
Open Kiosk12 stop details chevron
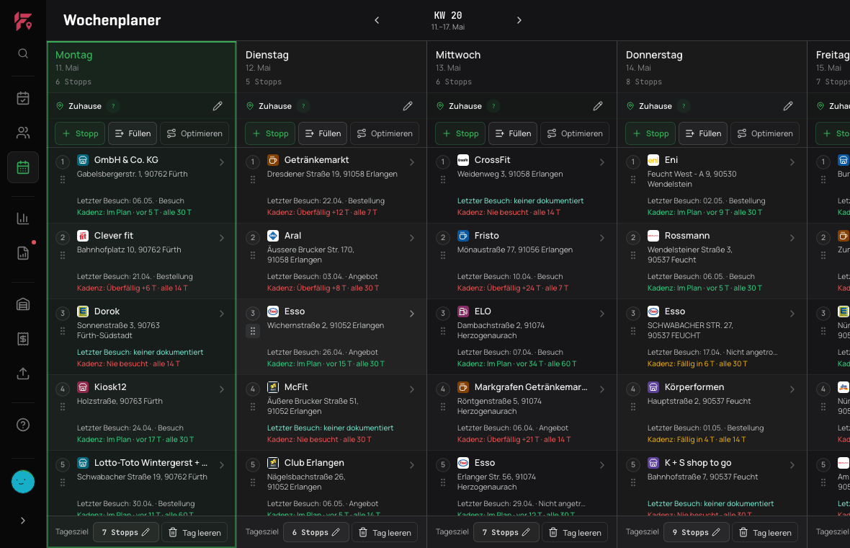[x=222, y=389]
